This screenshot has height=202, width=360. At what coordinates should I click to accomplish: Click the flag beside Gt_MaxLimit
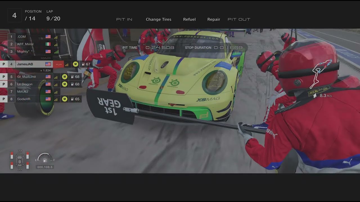point(48,77)
